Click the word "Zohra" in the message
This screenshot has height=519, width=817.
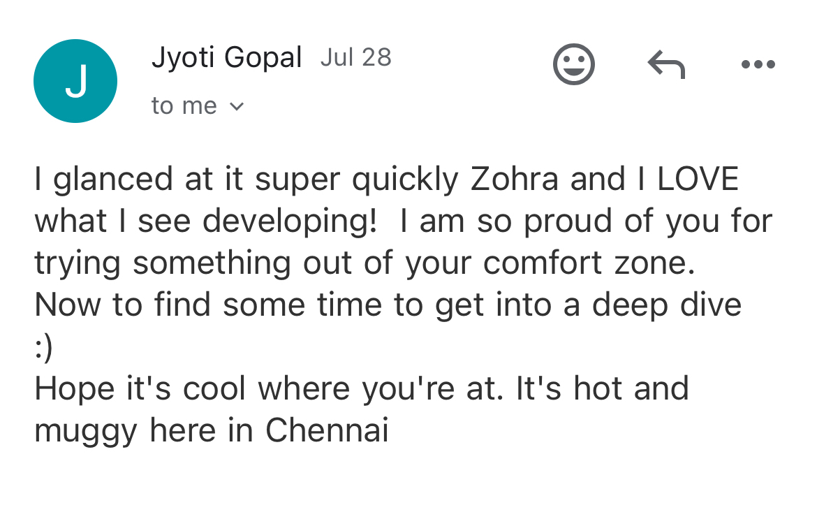pos(515,180)
